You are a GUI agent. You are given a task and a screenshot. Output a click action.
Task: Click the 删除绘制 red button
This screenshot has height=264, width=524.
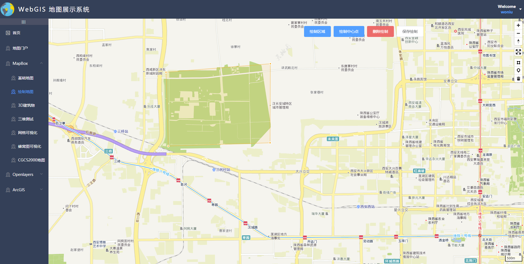point(380,31)
